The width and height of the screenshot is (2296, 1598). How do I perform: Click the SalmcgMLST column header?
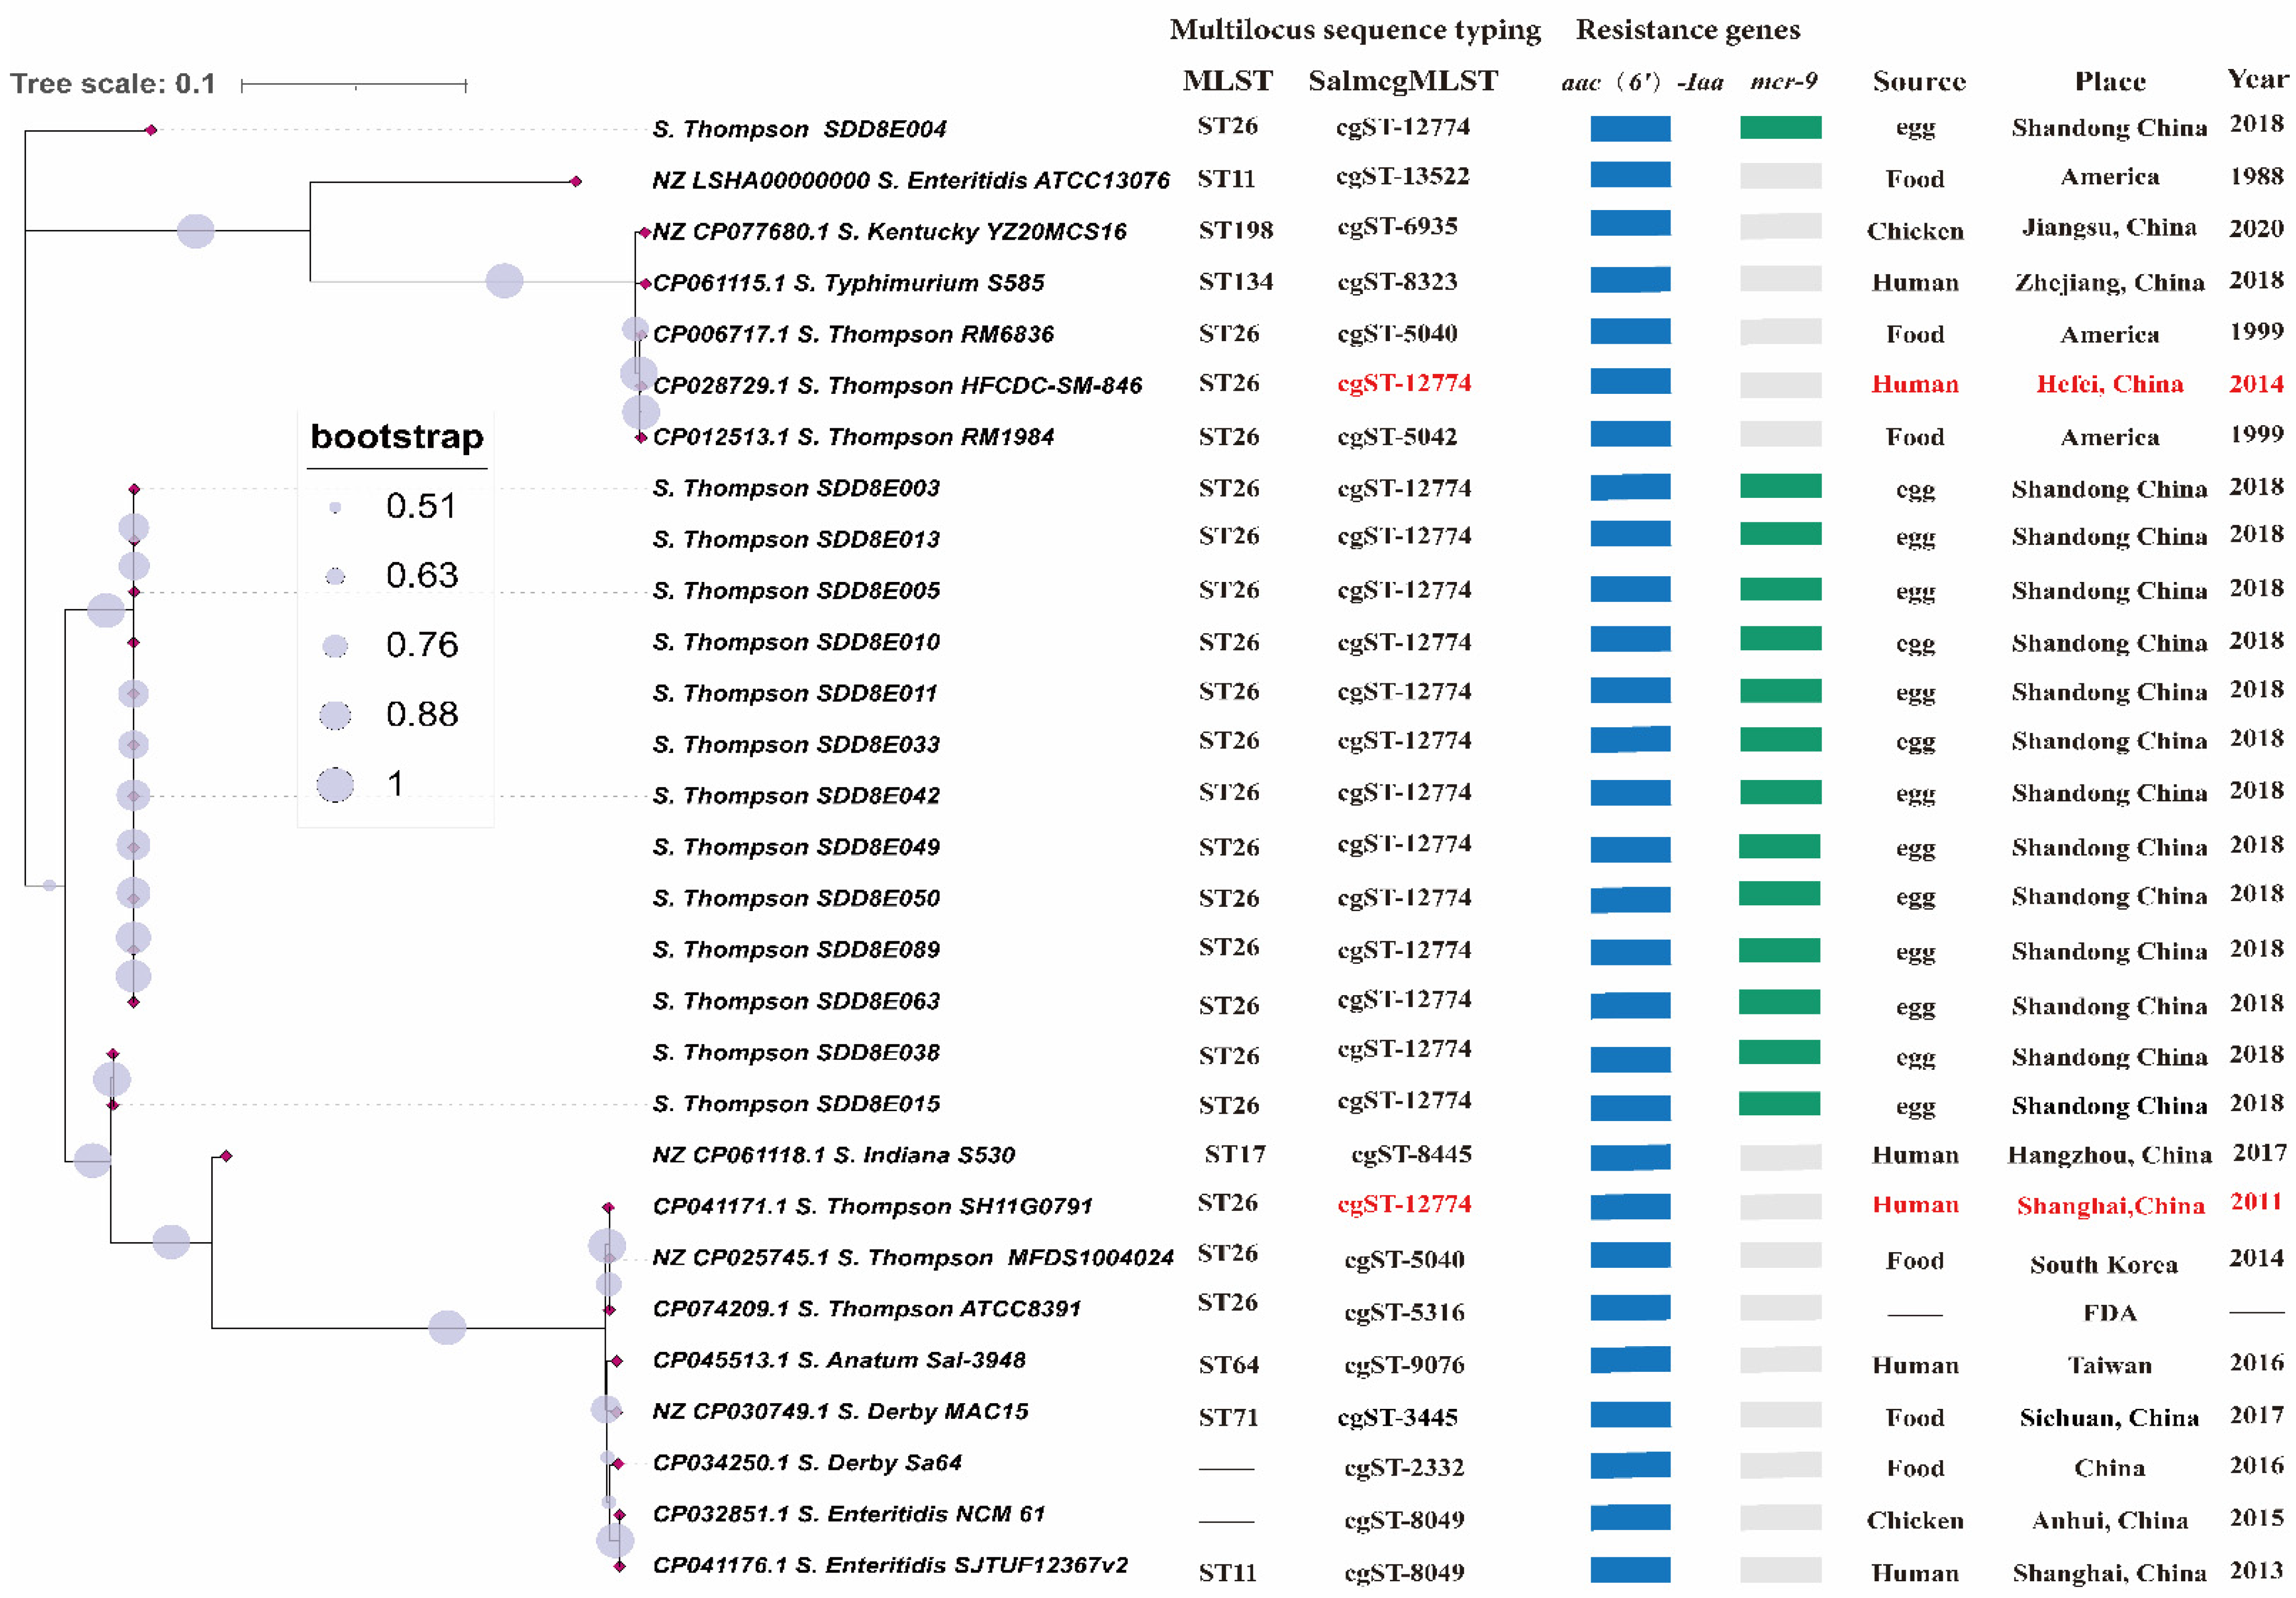[1403, 81]
